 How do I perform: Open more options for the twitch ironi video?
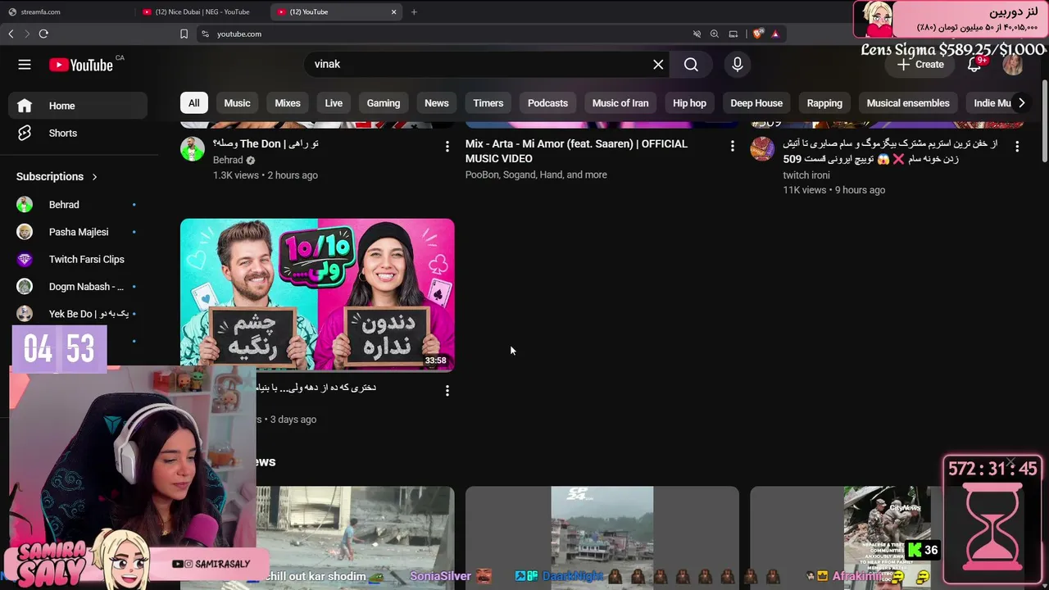click(1017, 146)
